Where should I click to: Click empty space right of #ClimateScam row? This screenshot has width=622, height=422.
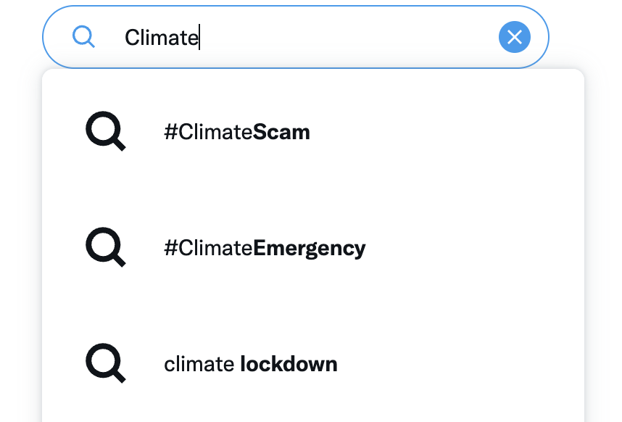tap(444, 132)
